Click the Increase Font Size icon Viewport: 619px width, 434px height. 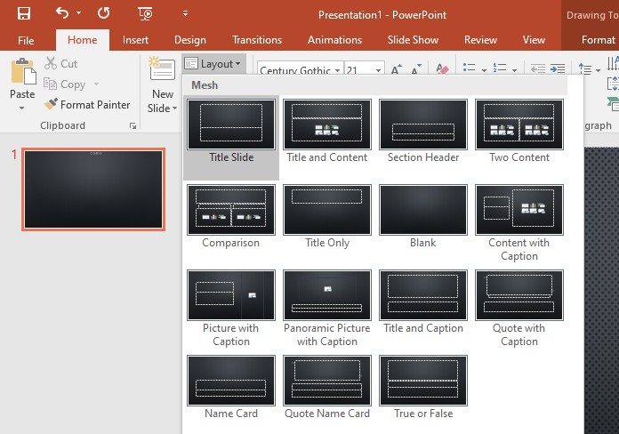396,68
